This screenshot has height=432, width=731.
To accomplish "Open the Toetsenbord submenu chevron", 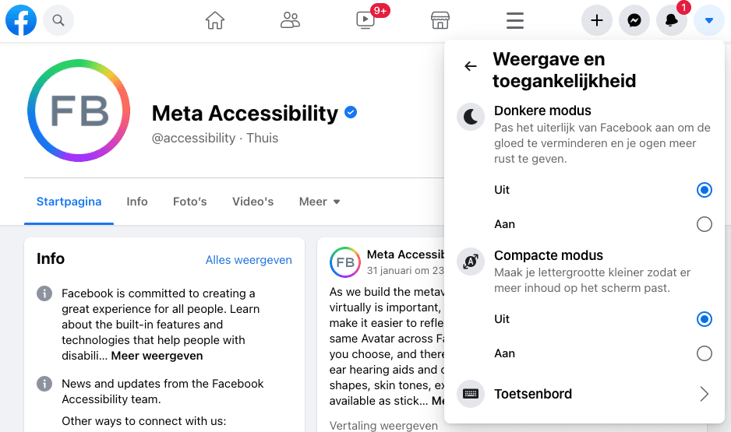I will point(704,394).
